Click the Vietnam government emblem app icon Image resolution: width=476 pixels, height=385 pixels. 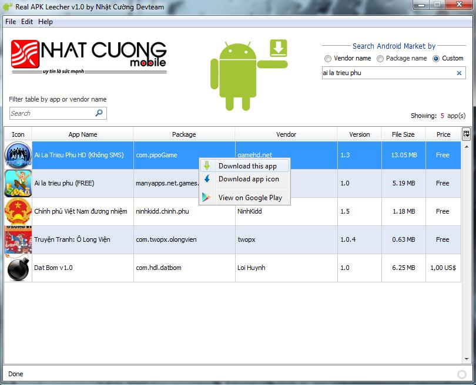click(x=18, y=211)
